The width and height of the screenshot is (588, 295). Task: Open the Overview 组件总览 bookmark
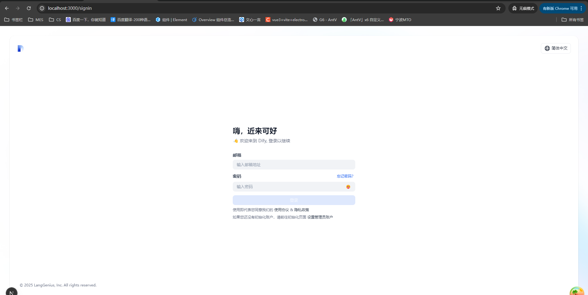point(213,20)
